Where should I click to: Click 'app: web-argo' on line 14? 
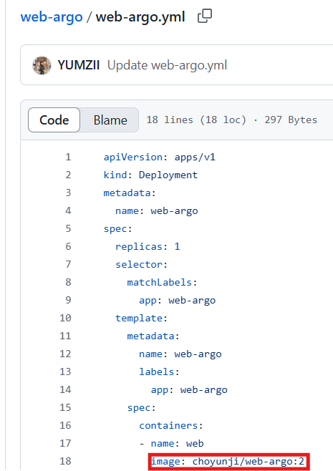click(x=189, y=390)
